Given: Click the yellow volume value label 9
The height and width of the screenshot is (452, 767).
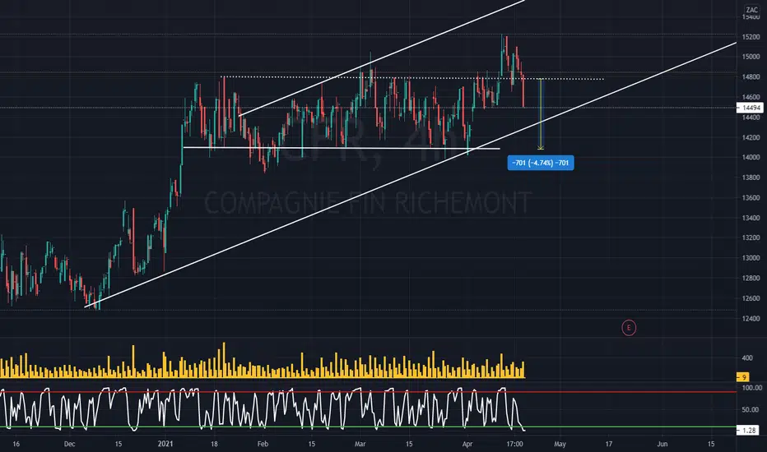Looking at the screenshot, I should (x=743, y=376).
